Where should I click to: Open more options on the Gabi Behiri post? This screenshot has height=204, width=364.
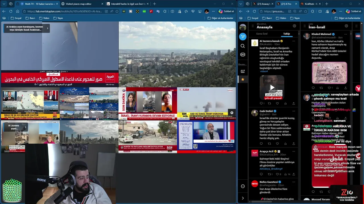pos(293,111)
